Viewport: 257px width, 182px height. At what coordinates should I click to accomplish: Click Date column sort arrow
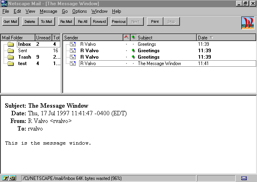coord(212,38)
